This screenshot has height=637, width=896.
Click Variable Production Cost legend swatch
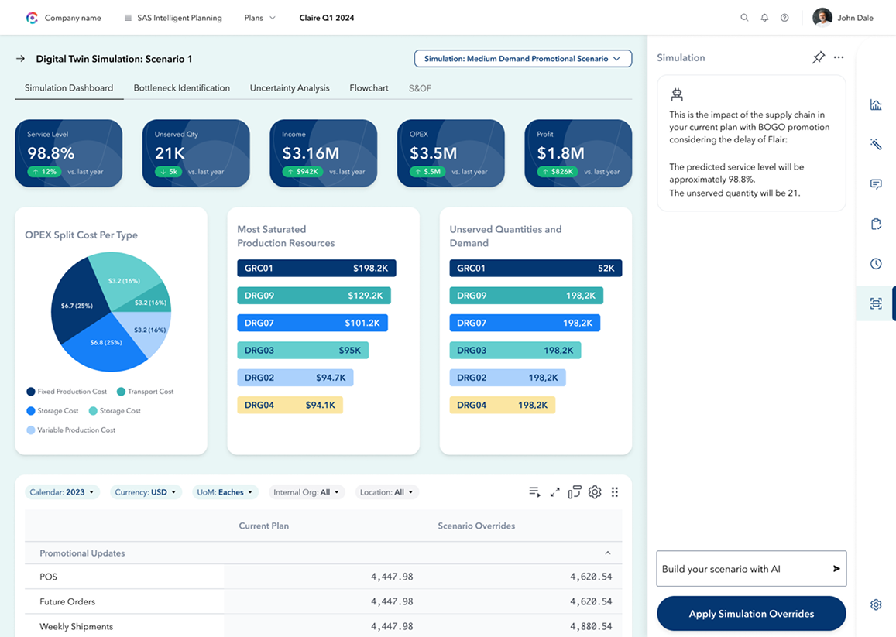pyautogui.click(x=31, y=430)
